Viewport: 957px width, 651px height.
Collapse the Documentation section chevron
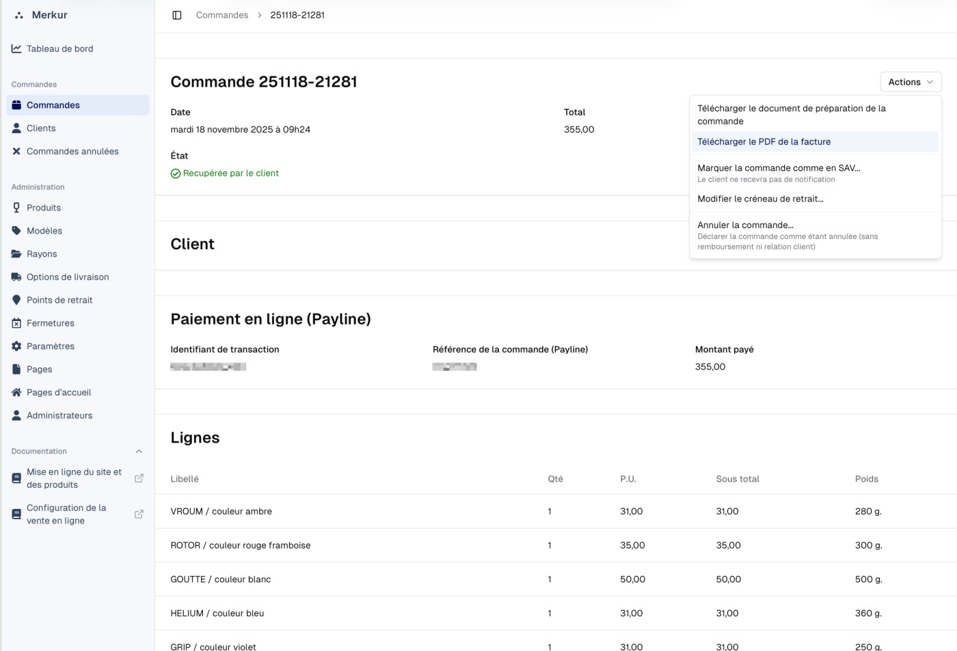(x=139, y=452)
